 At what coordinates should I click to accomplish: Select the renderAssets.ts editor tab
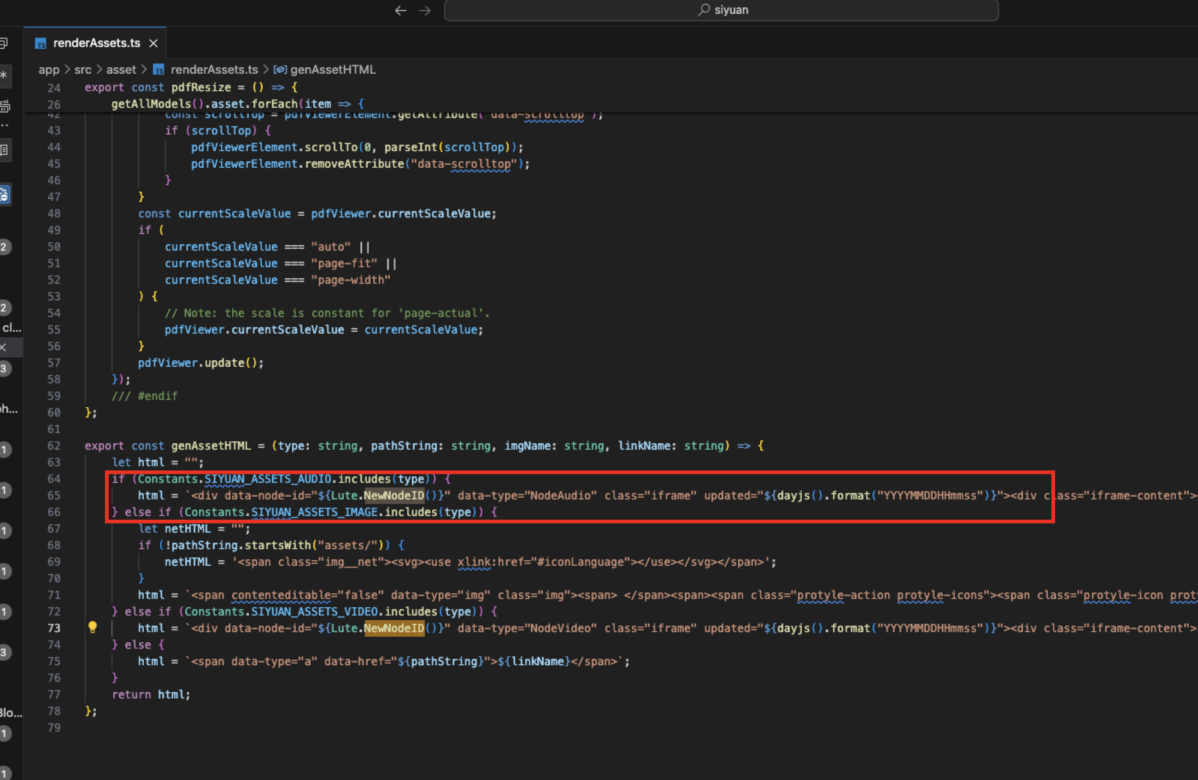point(96,43)
